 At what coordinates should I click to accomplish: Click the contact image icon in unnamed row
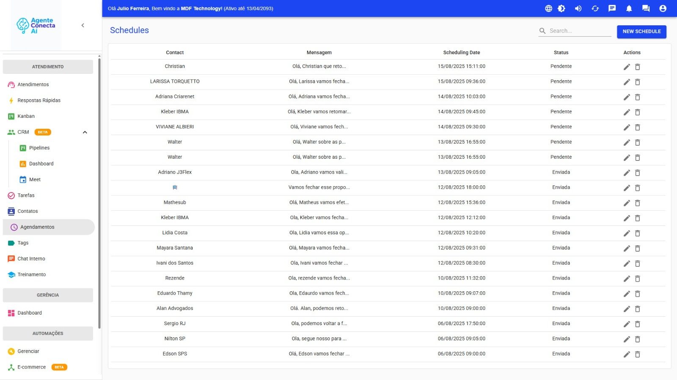pyautogui.click(x=175, y=187)
